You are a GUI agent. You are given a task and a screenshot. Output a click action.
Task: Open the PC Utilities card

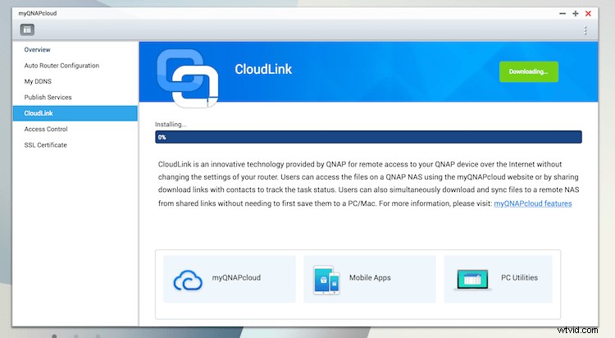[498, 279]
